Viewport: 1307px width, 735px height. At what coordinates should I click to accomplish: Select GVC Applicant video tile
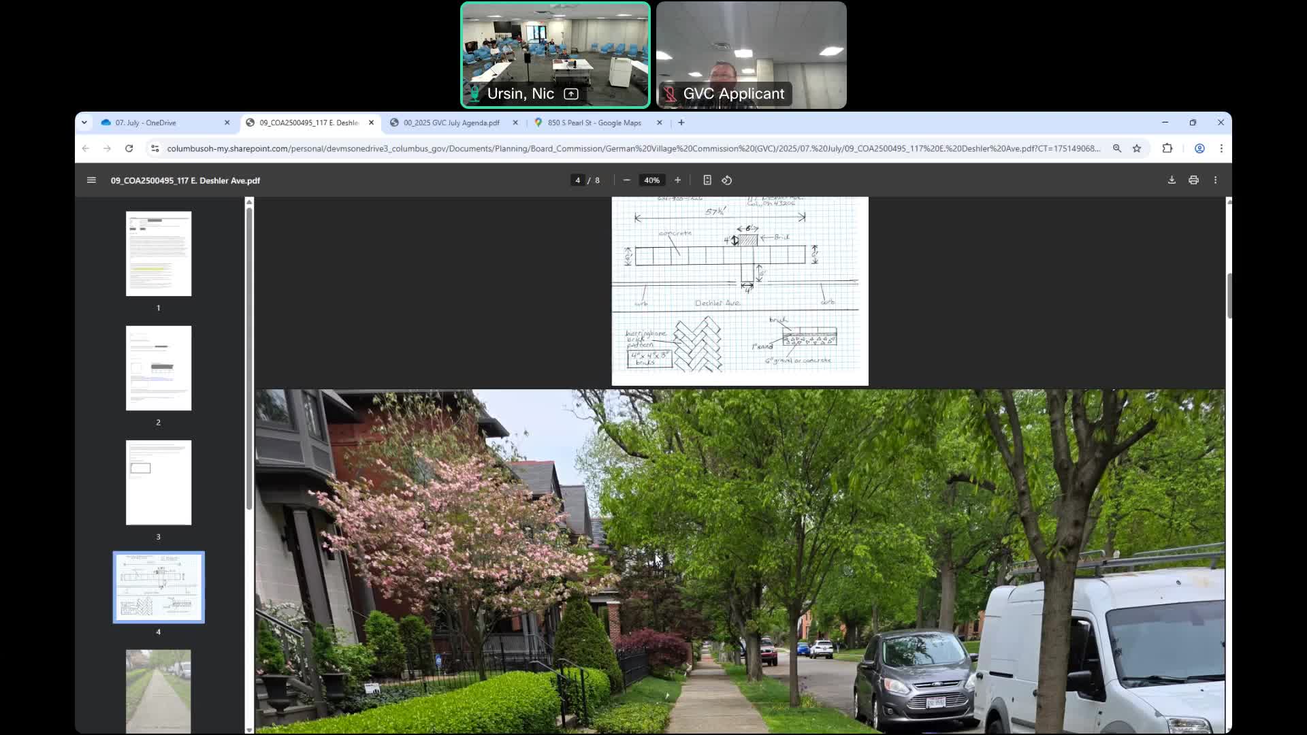(x=752, y=55)
